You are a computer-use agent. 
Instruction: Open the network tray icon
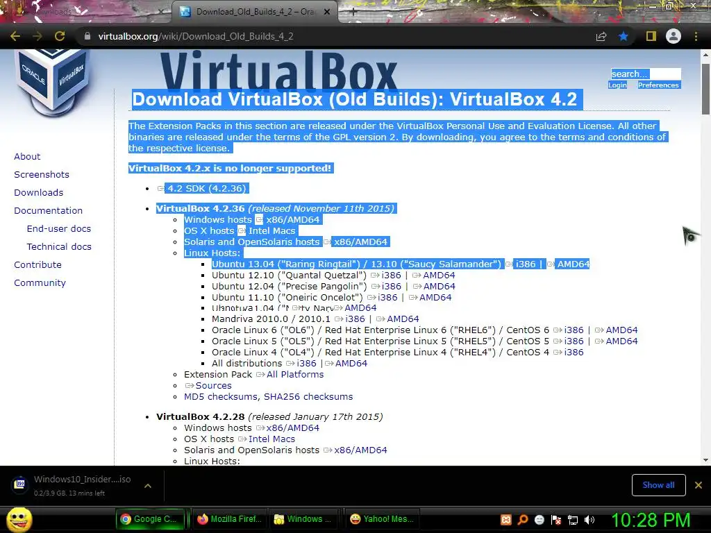click(x=573, y=520)
